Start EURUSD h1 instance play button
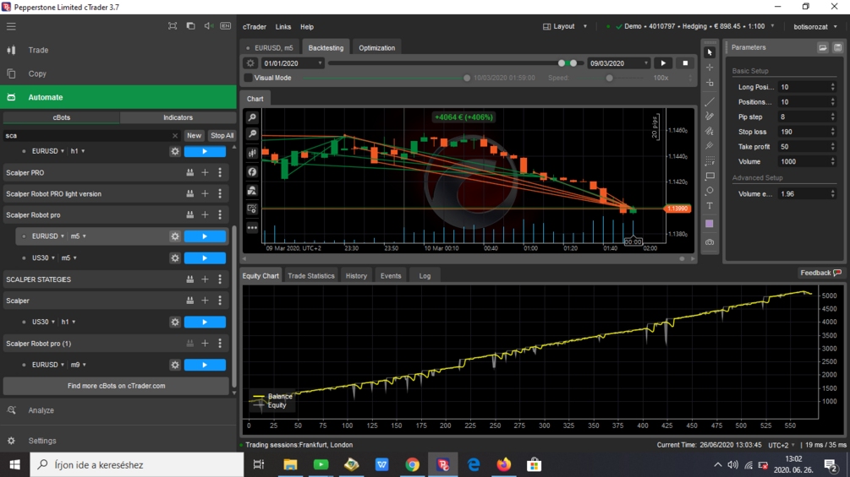The image size is (850, 477). click(x=205, y=151)
